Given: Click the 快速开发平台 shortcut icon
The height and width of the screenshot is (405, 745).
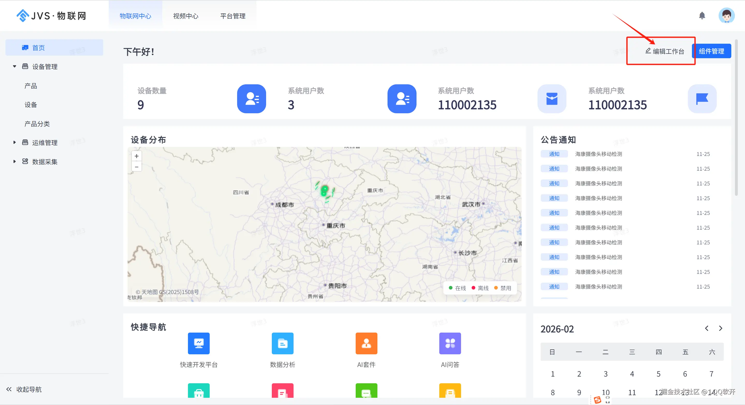Looking at the screenshot, I should [199, 343].
